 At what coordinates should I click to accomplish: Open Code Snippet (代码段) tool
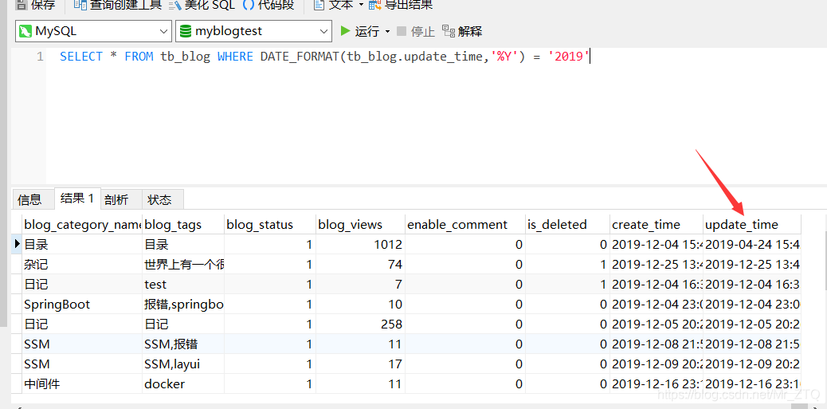tap(268, 5)
